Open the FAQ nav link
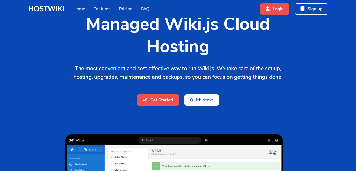 point(145,9)
